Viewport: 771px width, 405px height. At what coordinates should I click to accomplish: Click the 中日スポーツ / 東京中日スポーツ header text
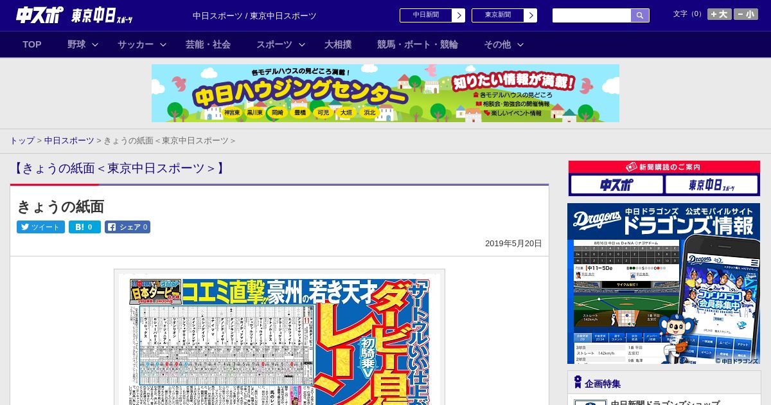click(x=254, y=15)
